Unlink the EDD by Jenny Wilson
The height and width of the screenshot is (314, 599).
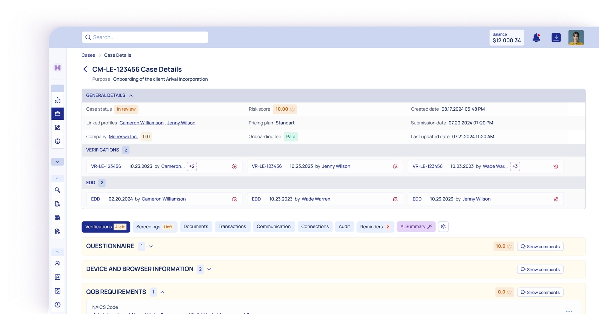tap(556, 199)
